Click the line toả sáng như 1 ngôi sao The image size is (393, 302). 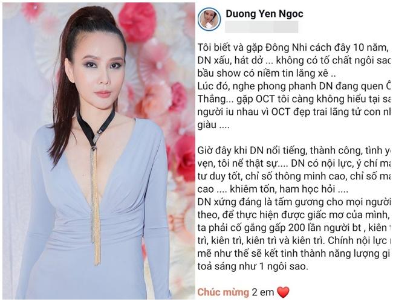tap(253, 266)
